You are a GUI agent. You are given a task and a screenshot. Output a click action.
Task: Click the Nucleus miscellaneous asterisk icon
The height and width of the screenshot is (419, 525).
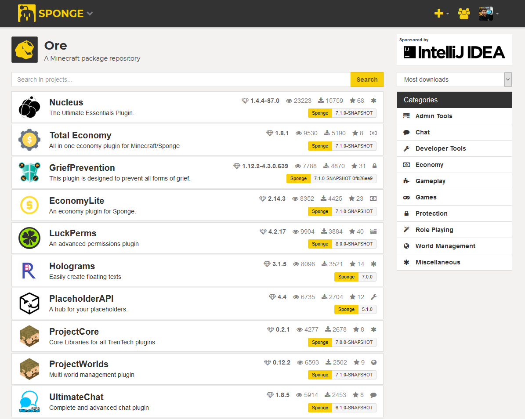click(x=374, y=101)
